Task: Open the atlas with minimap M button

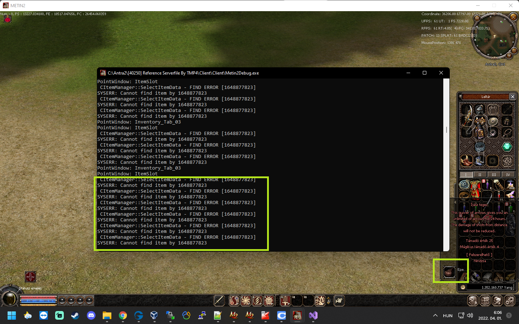Action: (x=477, y=18)
